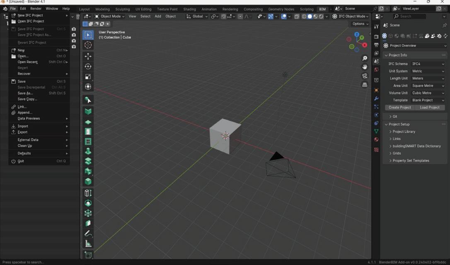Choose Save As in File menu
The width and height of the screenshot is (450, 265).
(39, 93)
